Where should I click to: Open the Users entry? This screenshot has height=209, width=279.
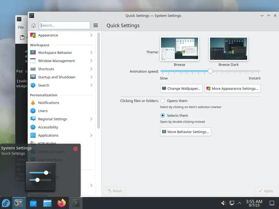pos(62,111)
